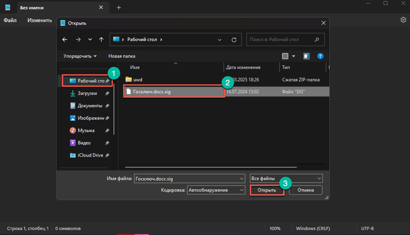The height and width of the screenshot is (235, 410).
Task: Select the Госключ.docx.sig file
Action: point(174,91)
